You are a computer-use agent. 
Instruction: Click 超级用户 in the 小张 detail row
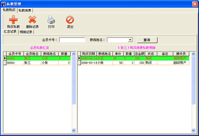point(181,63)
